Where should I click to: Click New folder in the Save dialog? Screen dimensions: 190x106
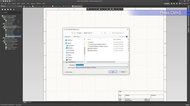77,37
